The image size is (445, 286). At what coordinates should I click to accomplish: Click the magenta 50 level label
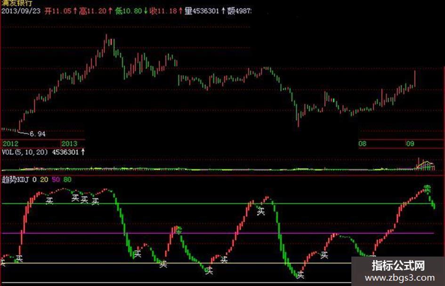point(56,179)
